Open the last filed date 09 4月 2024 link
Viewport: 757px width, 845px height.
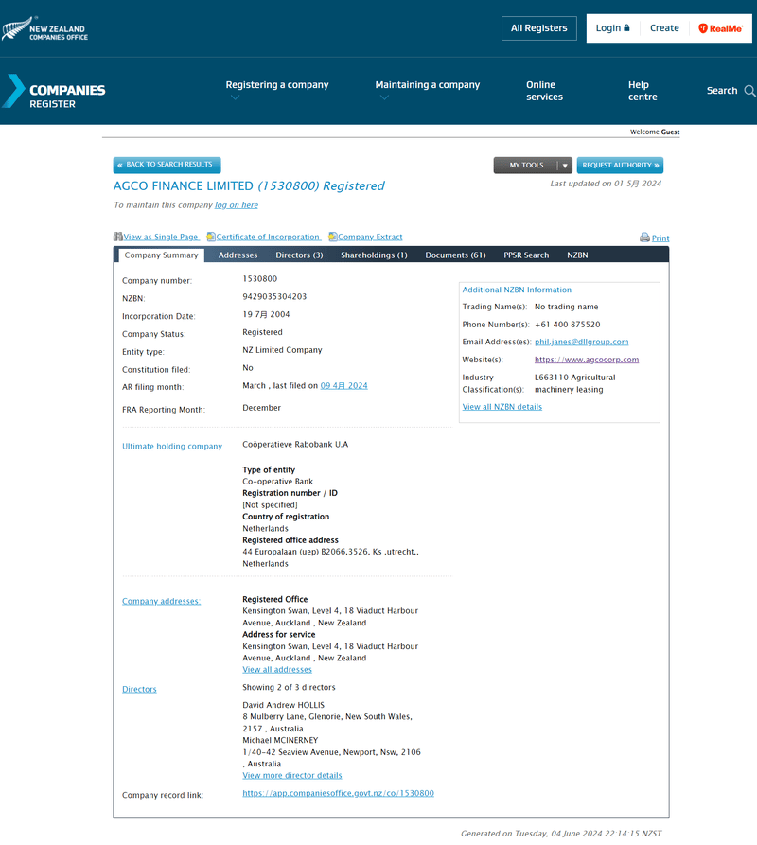coord(343,386)
